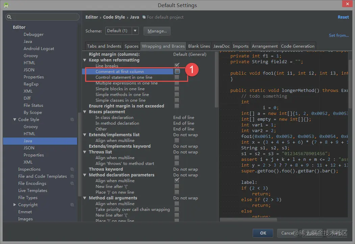This screenshot has height=244, width=355.
Task: Select Emmet in the settings tree
Action: pos(25,212)
